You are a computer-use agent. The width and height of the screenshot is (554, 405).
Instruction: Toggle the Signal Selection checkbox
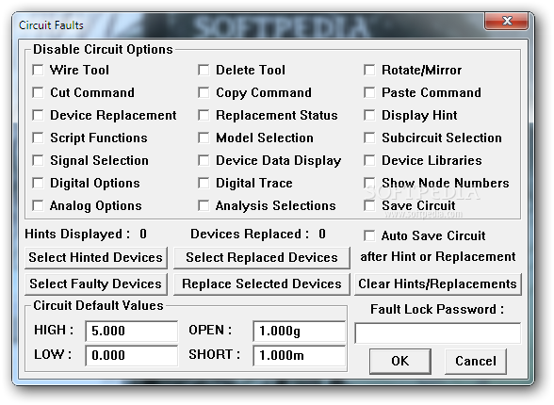pyautogui.click(x=38, y=160)
